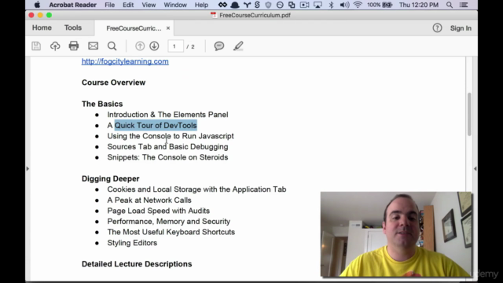Open the View menu
This screenshot has width=503, height=283.
click(x=149, y=5)
